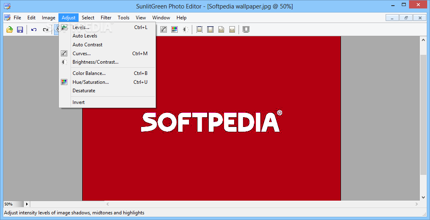
Task: Click the 50% zoom field
Action: [x=13, y=204]
